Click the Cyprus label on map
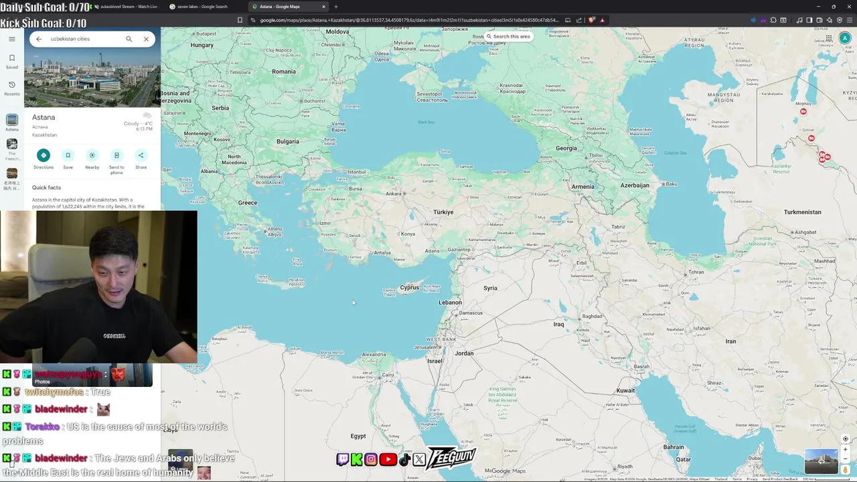Viewport: 857px width, 482px height. pyautogui.click(x=409, y=288)
